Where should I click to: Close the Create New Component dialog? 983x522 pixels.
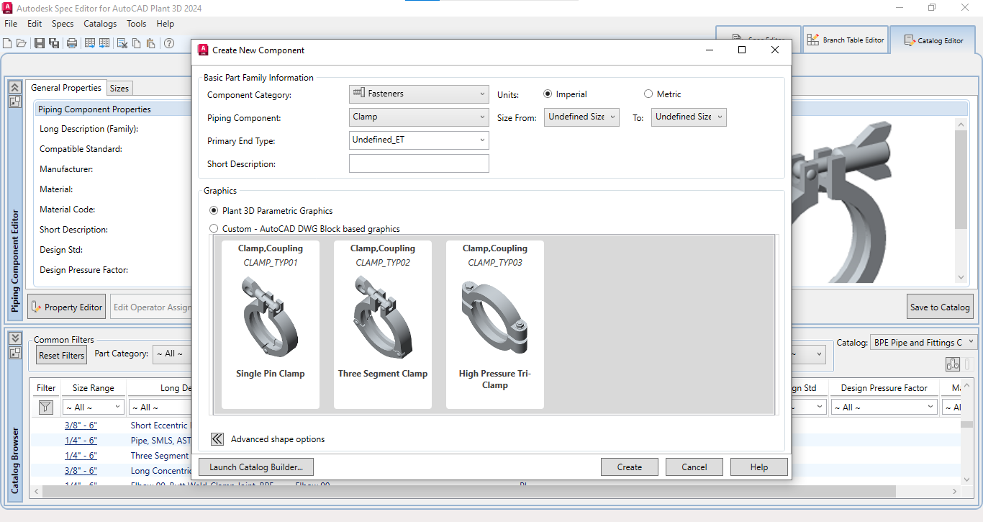pyautogui.click(x=775, y=50)
